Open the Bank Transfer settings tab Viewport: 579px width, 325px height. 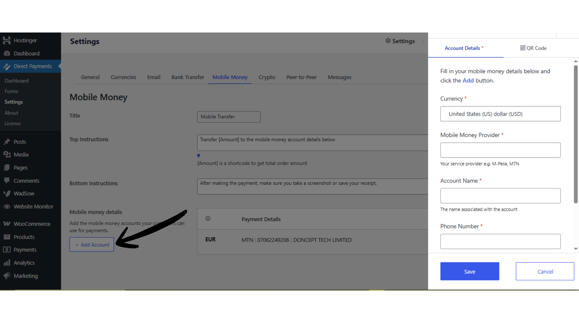[188, 77]
